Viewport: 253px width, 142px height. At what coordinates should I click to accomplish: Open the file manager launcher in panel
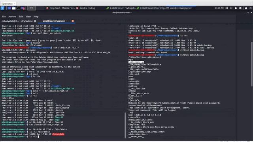tap(14, 8)
